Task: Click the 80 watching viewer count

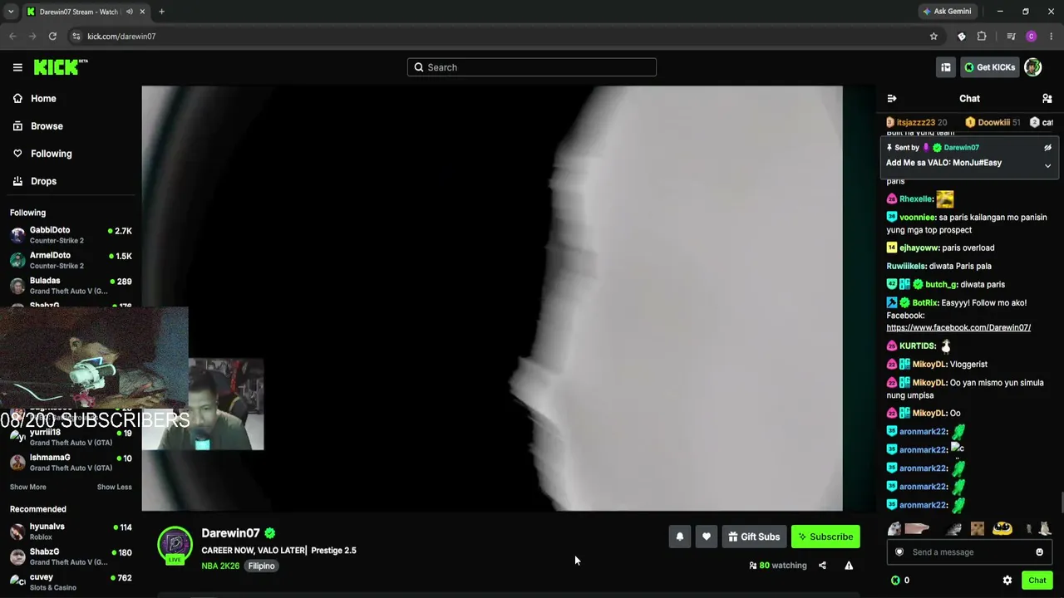Action: 778,566
